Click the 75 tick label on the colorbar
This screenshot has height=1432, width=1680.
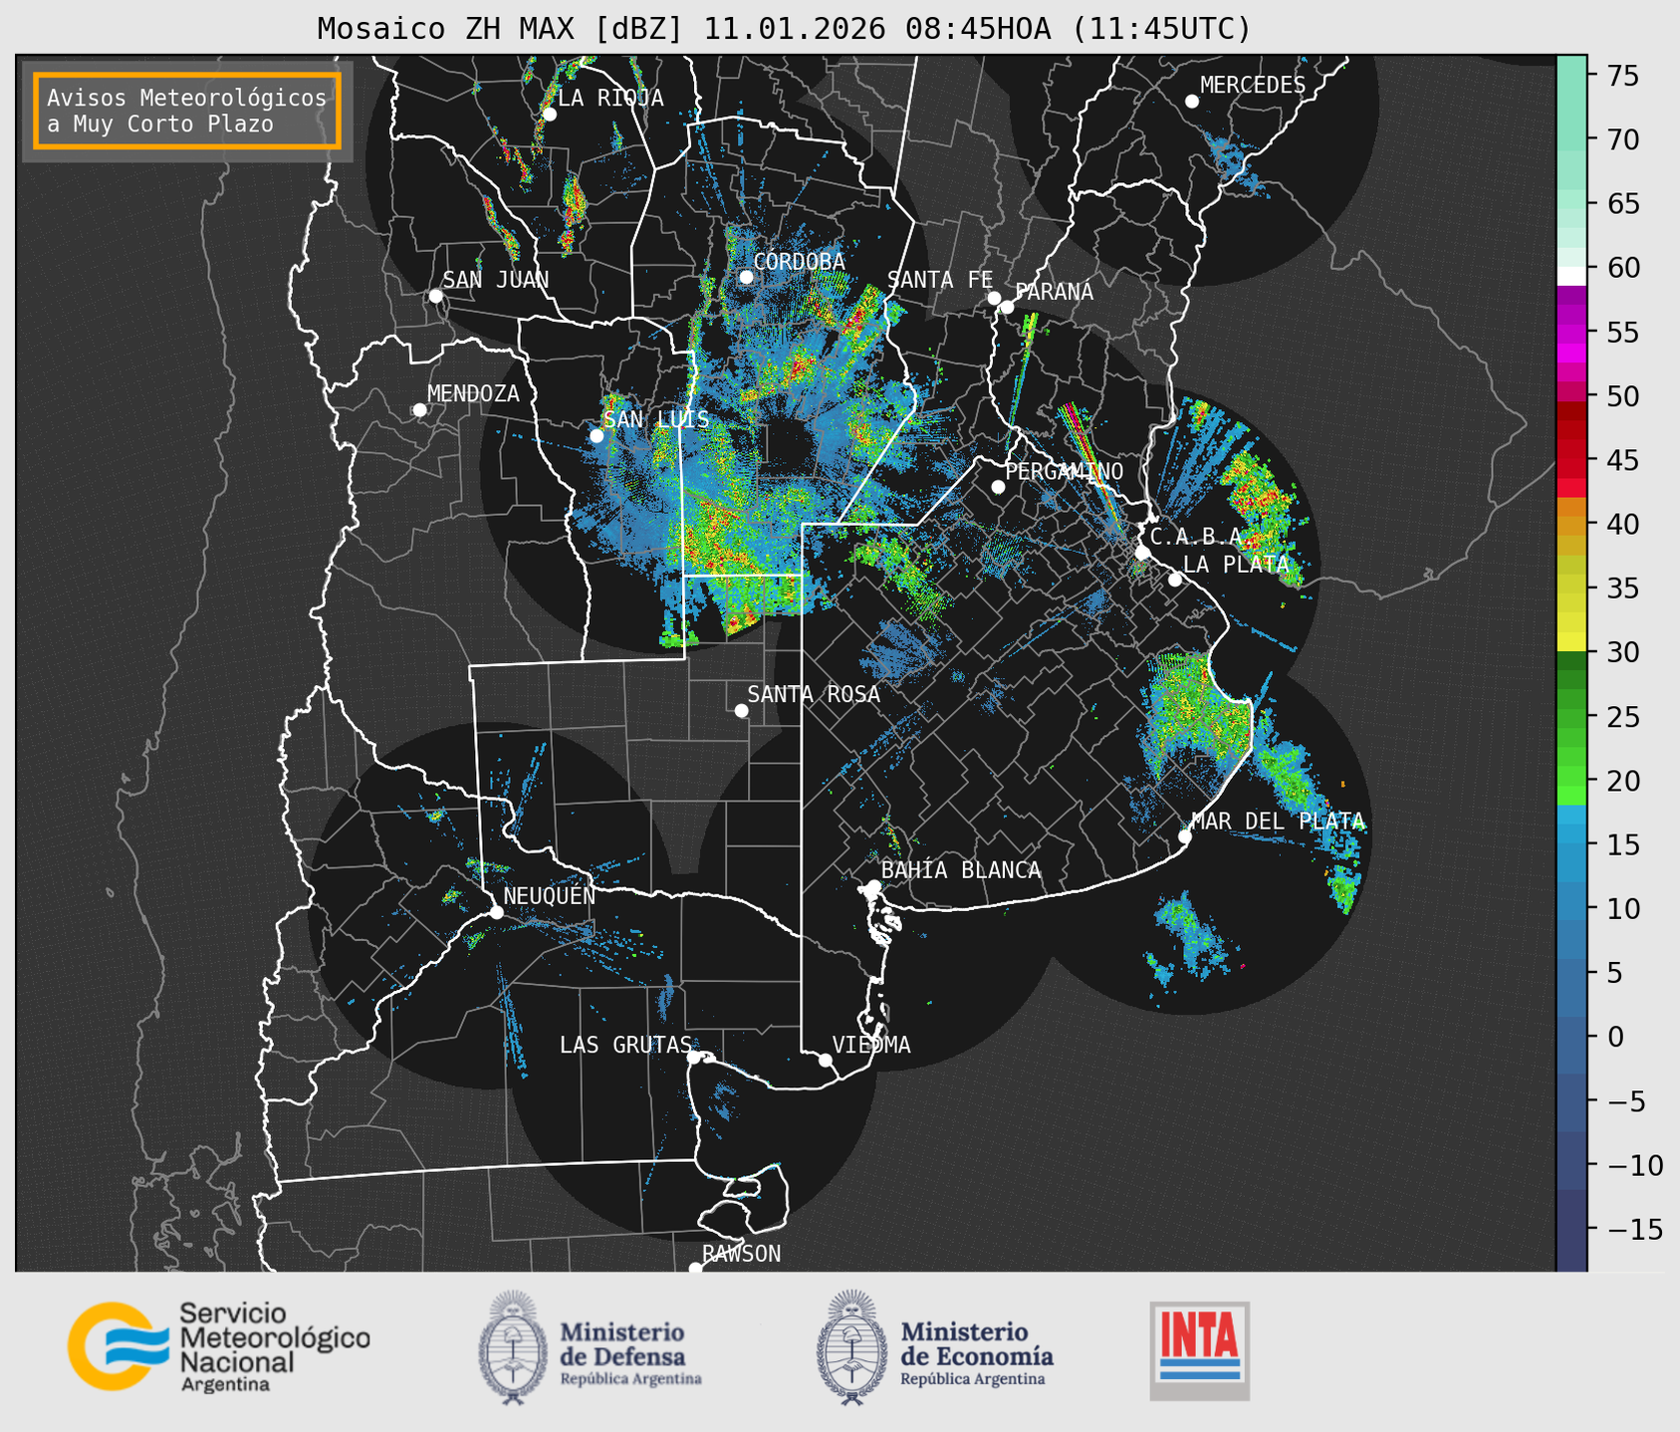click(1622, 76)
